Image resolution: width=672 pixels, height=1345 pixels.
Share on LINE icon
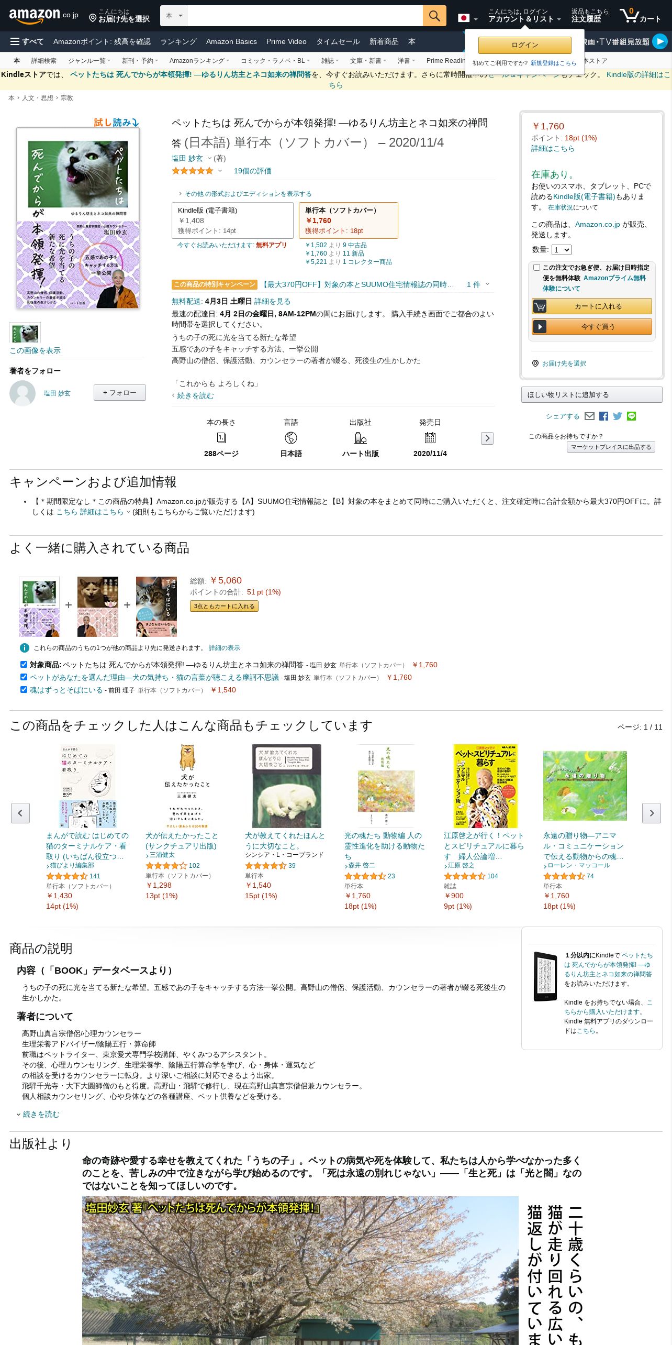[x=632, y=416]
